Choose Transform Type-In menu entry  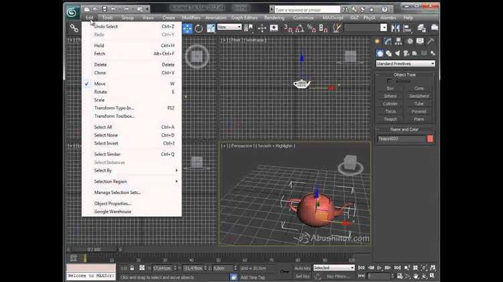coord(131,108)
